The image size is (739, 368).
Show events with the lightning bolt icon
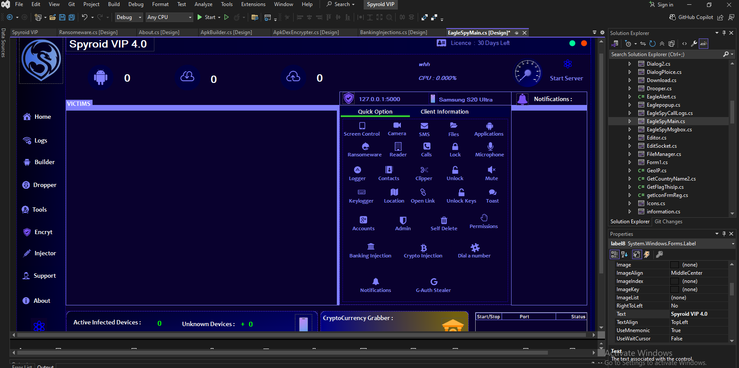click(647, 254)
